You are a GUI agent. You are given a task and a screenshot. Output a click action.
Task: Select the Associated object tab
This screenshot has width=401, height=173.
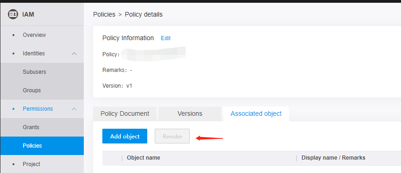click(x=256, y=113)
